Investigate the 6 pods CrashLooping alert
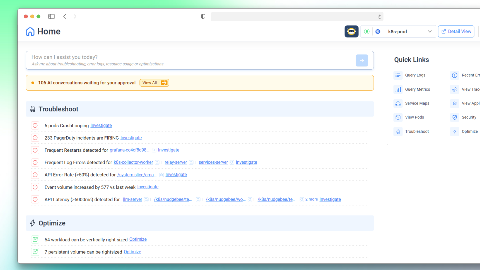The height and width of the screenshot is (270, 480). (x=101, y=125)
